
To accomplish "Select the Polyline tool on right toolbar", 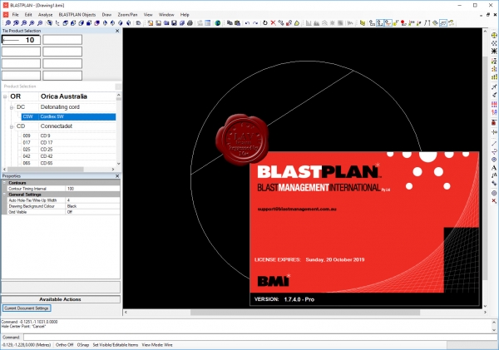I will pos(494,151).
